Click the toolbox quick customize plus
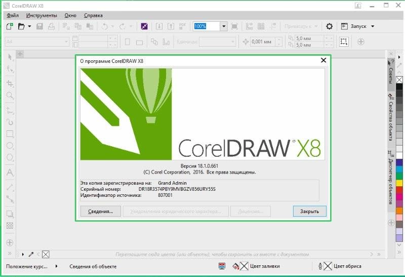 point(10,243)
